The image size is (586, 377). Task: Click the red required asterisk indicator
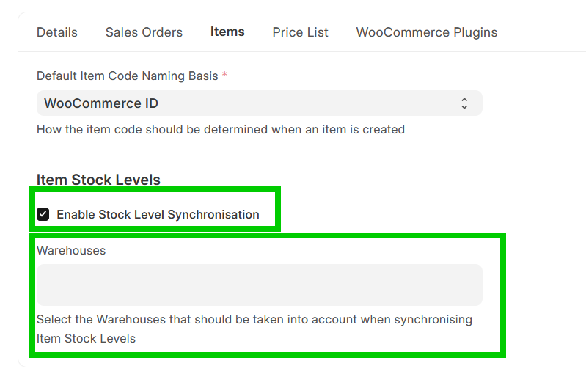(x=224, y=76)
